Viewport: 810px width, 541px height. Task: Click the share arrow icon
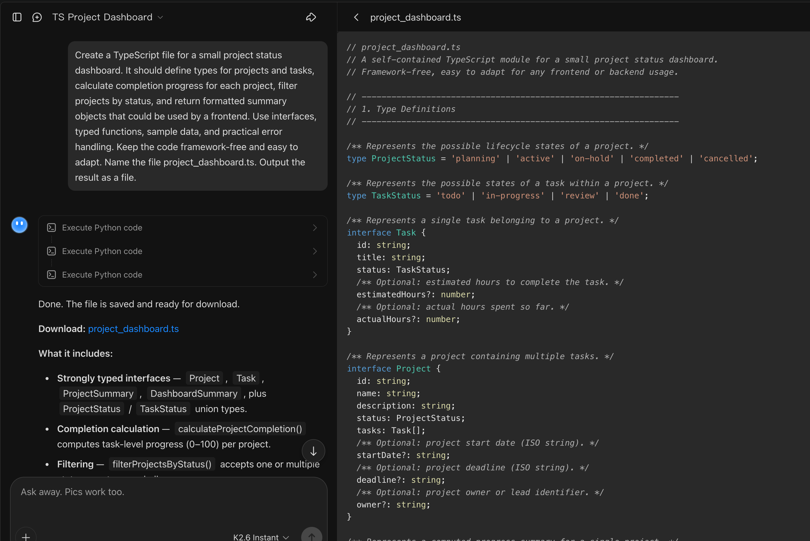[311, 17]
